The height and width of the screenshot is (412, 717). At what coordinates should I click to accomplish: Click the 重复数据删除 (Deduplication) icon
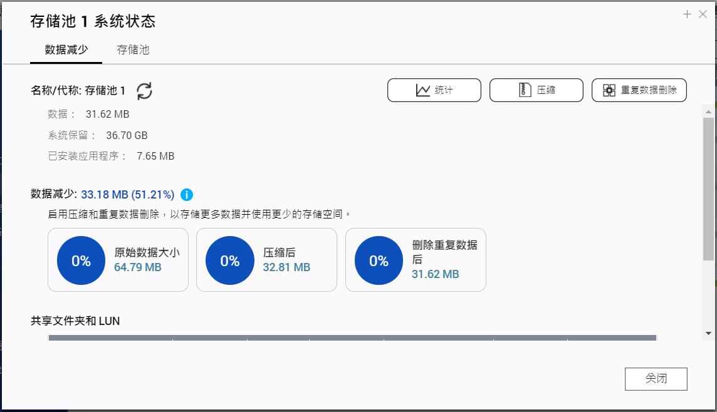point(608,90)
